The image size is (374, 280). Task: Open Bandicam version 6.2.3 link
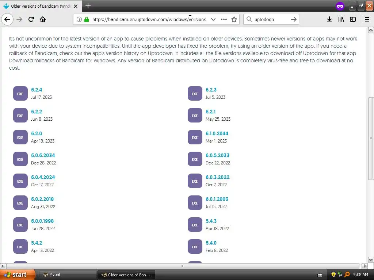tap(211, 90)
